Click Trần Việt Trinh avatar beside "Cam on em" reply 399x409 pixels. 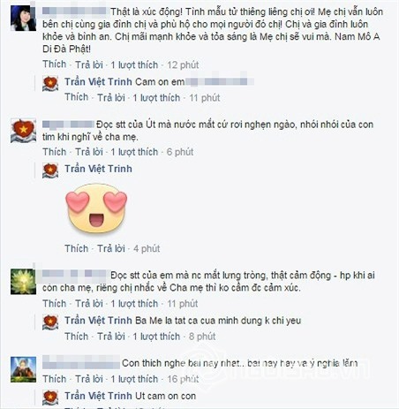pos(50,83)
